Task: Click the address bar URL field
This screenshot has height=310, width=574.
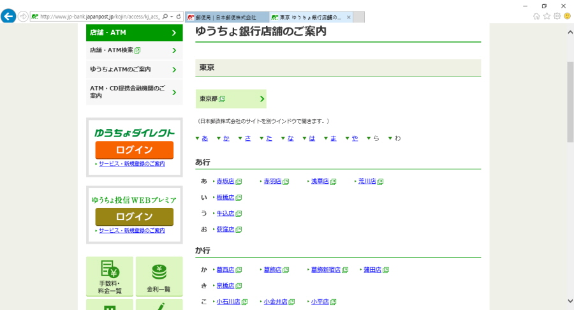Action: click(99, 17)
